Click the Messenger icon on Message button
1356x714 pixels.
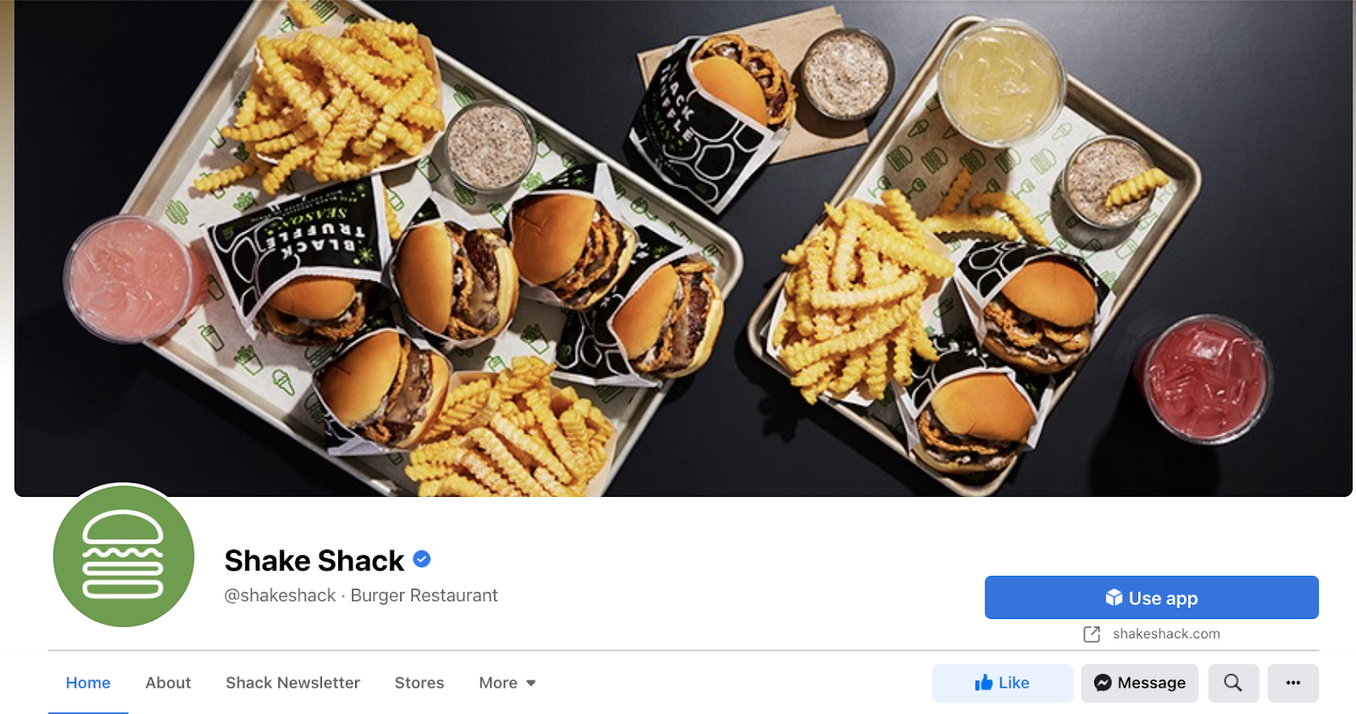[x=1103, y=683]
